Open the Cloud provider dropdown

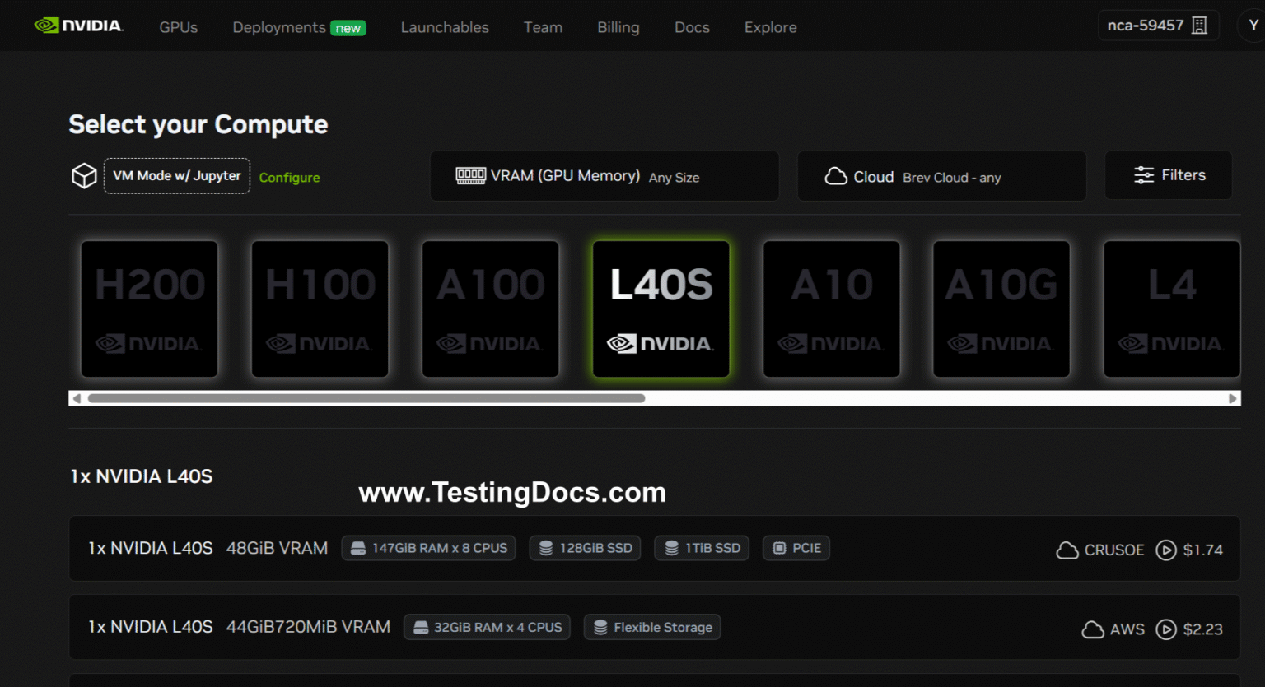click(941, 175)
